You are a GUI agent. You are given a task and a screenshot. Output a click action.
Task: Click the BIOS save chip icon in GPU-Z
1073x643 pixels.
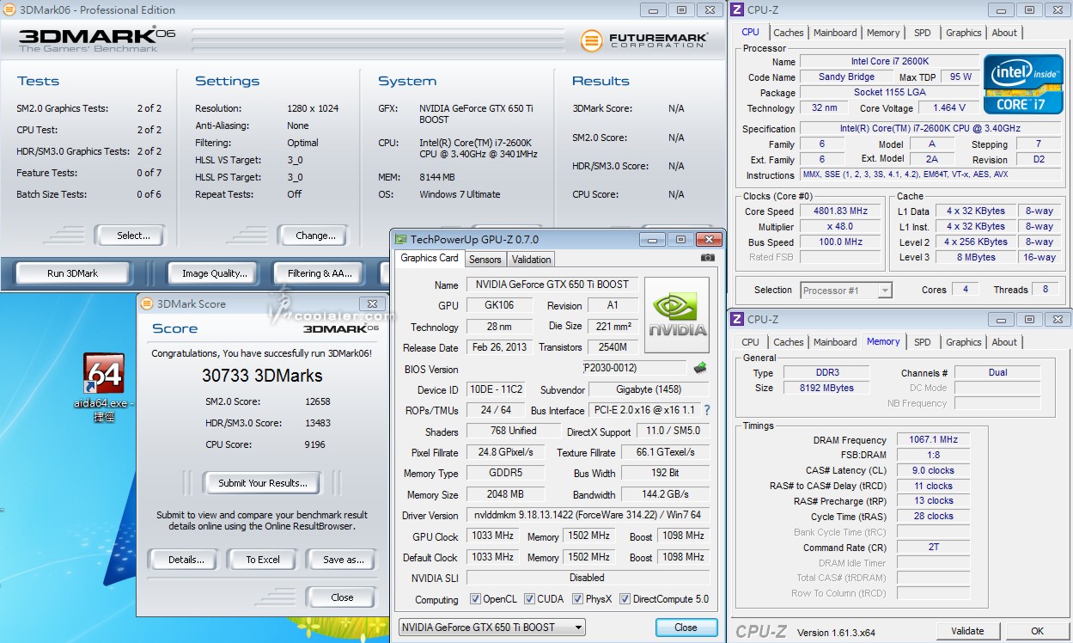pyautogui.click(x=700, y=368)
